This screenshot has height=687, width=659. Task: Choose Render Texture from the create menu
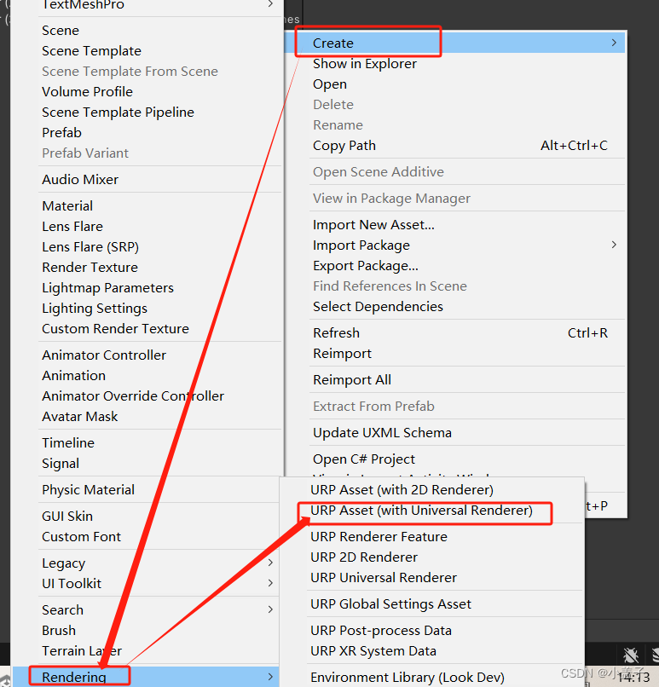90,267
